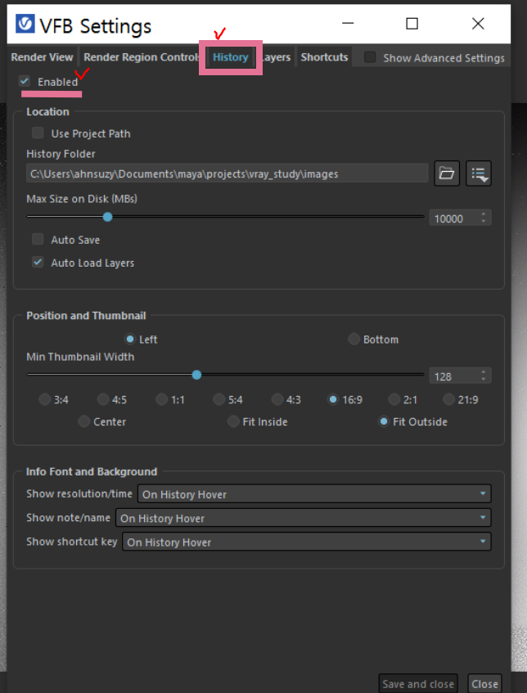
Task: Switch to the Render View tab
Action: click(42, 57)
